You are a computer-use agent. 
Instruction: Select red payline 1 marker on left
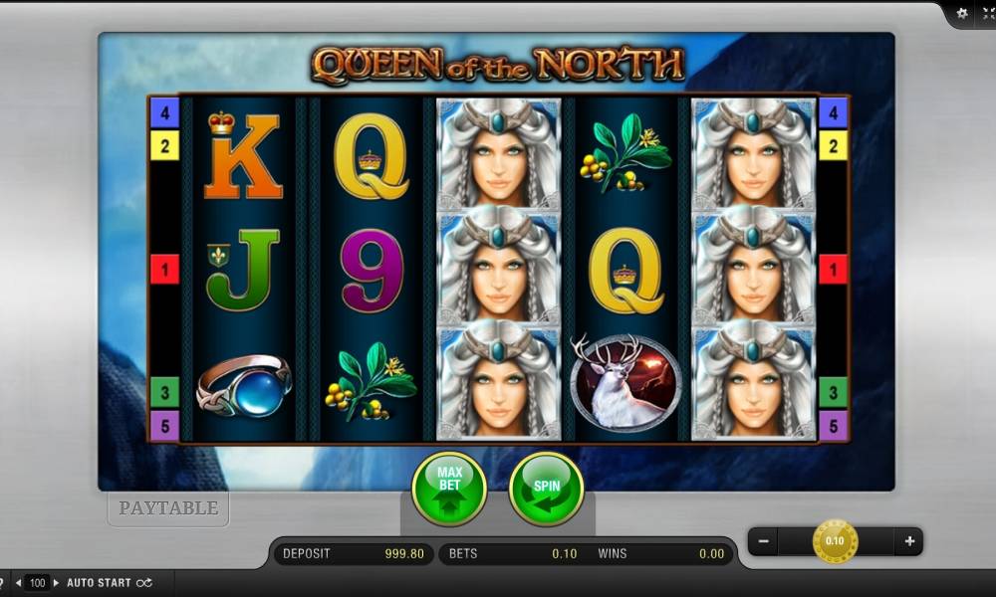click(x=164, y=269)
